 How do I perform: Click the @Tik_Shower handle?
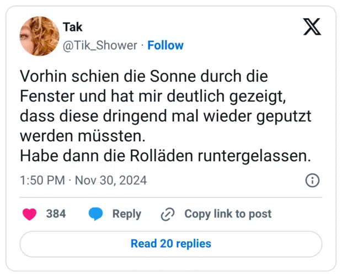point(99,45)
